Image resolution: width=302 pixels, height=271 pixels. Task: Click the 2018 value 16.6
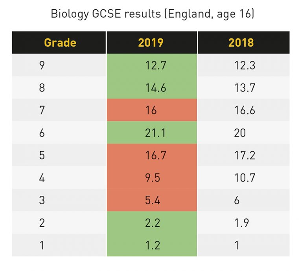(245, 110)
